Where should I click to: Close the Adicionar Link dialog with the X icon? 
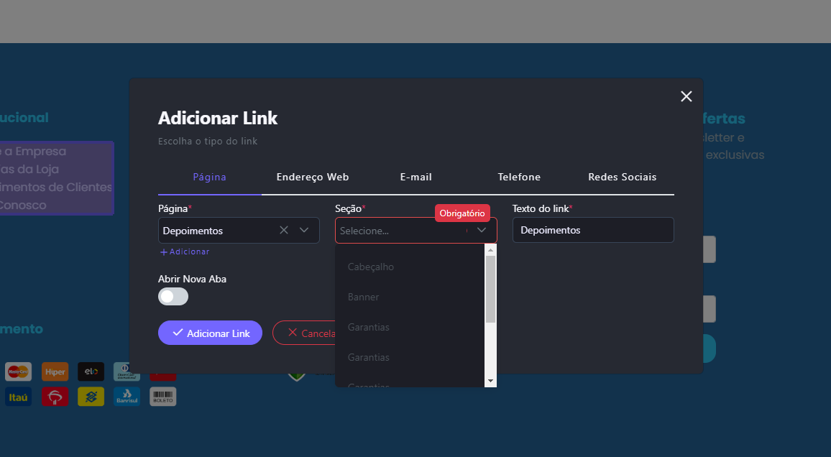click(x=686, y=96)
